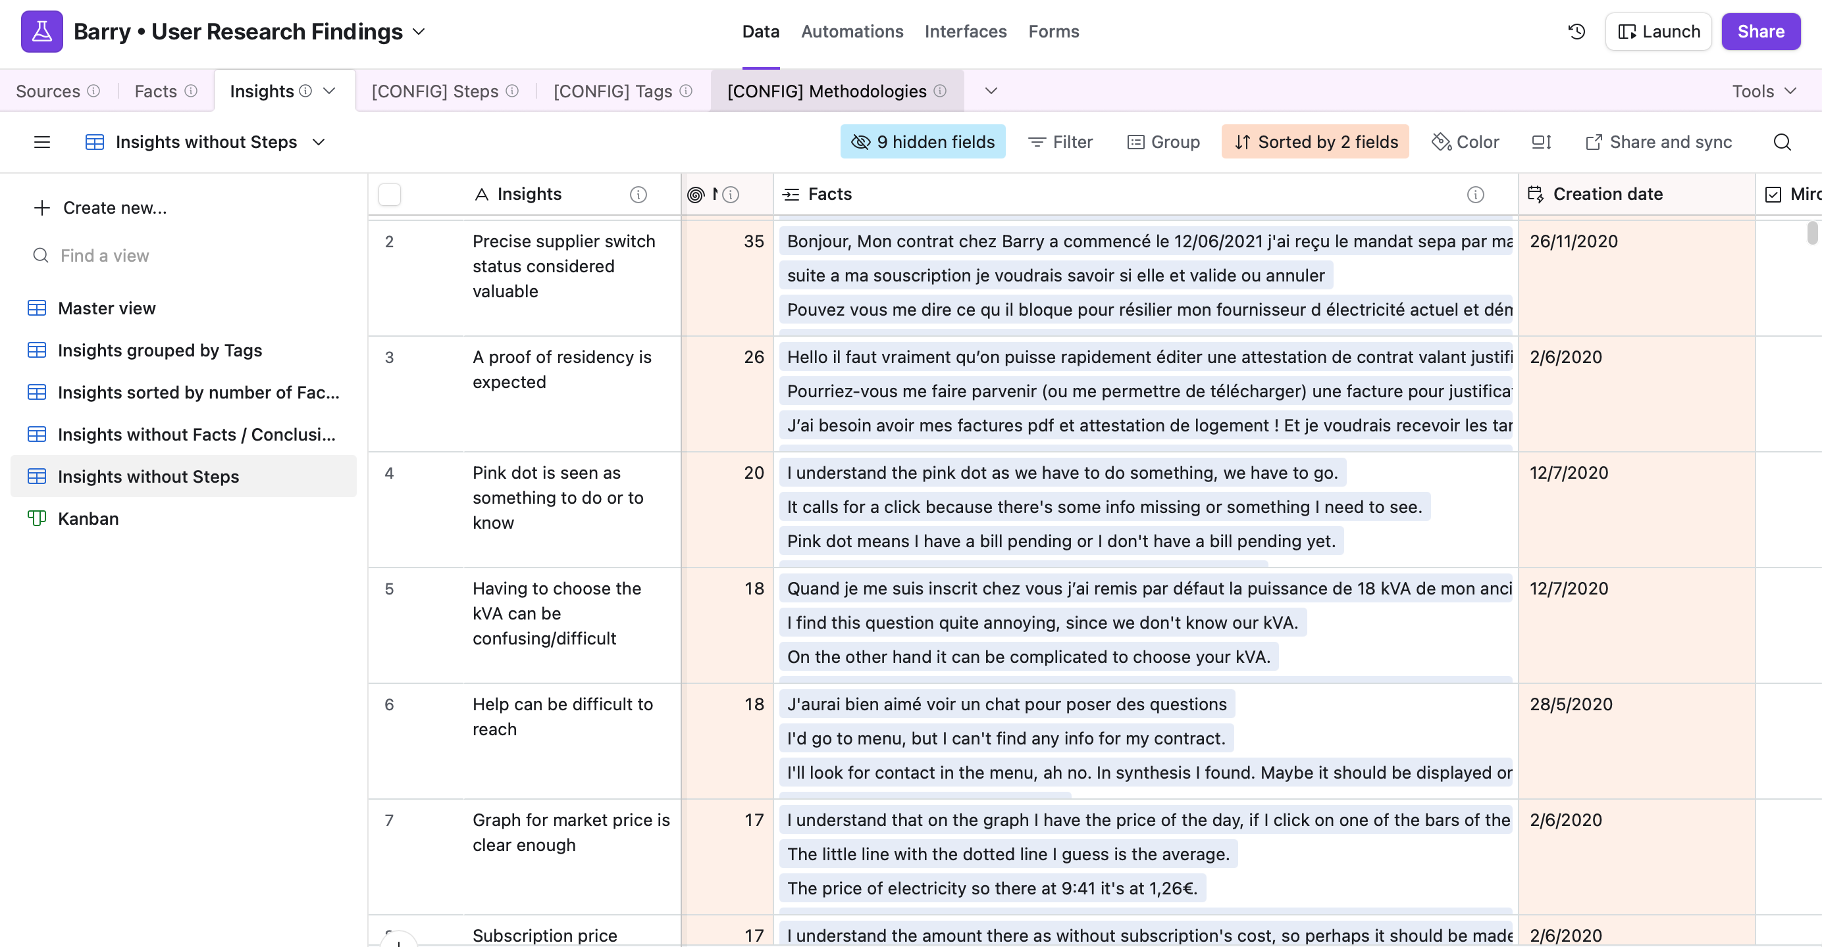Click the fact 'Pink dot means I have a bill pending'
This screenshot has width=1822, height=947.
(x=1061, y=541)
